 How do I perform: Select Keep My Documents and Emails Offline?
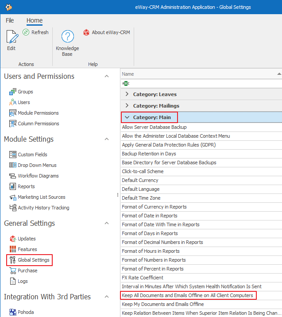(201, 304)
